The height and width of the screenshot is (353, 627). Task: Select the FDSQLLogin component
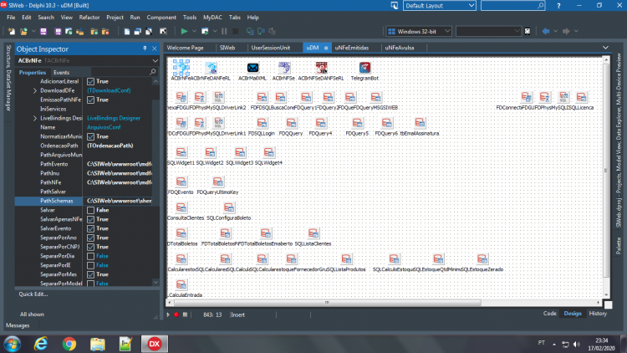262,123
